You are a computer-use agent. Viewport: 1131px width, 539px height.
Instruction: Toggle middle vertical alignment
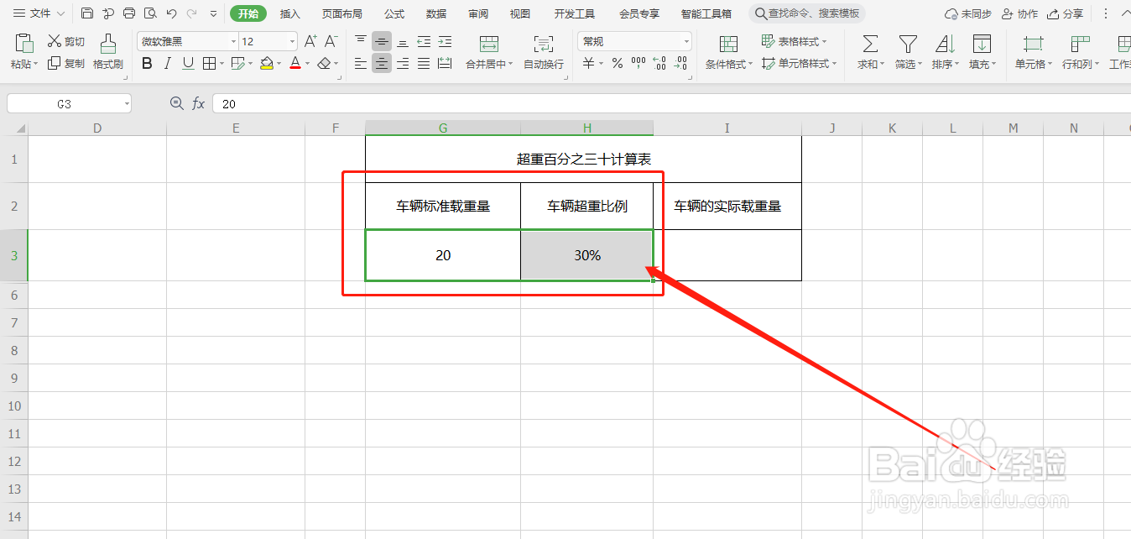[x=382, y=41]
